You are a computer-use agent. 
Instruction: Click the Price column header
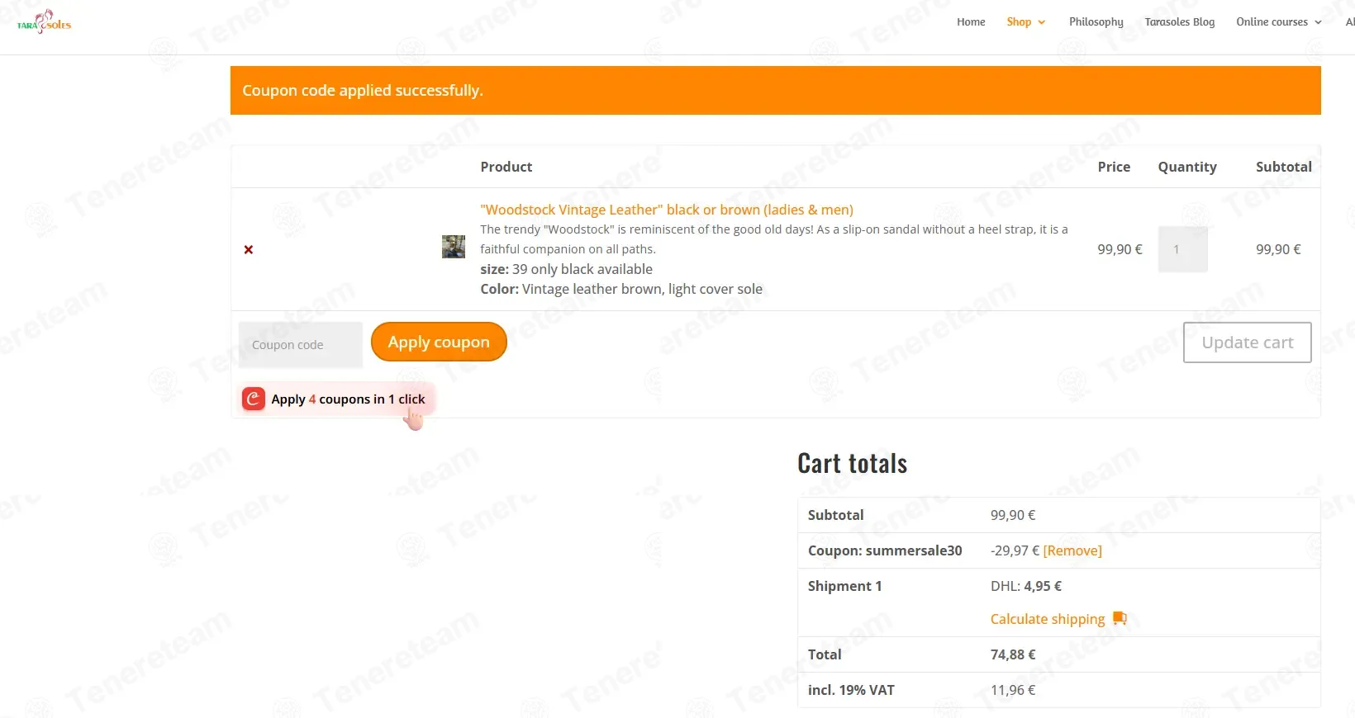click(1114, 167)
